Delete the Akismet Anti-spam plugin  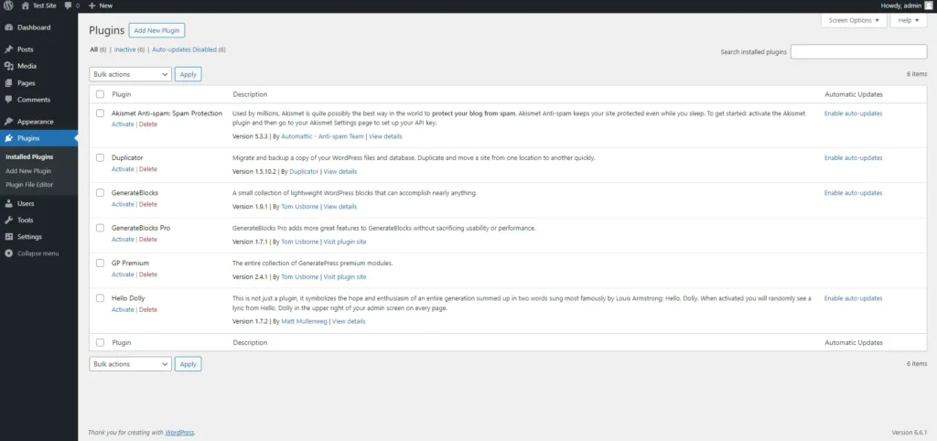[x=148, y=124]
